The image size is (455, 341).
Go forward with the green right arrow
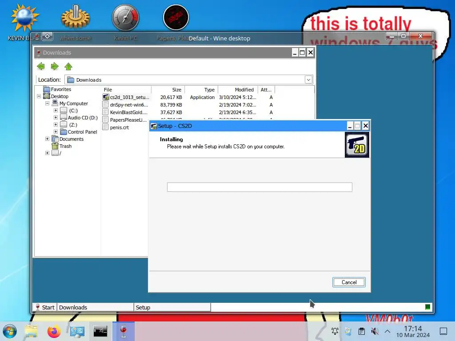point(55,67)
